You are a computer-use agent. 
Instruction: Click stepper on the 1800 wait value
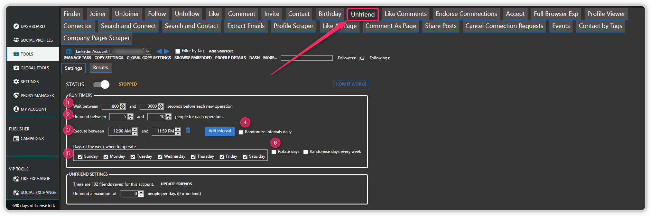coord(123,106)
